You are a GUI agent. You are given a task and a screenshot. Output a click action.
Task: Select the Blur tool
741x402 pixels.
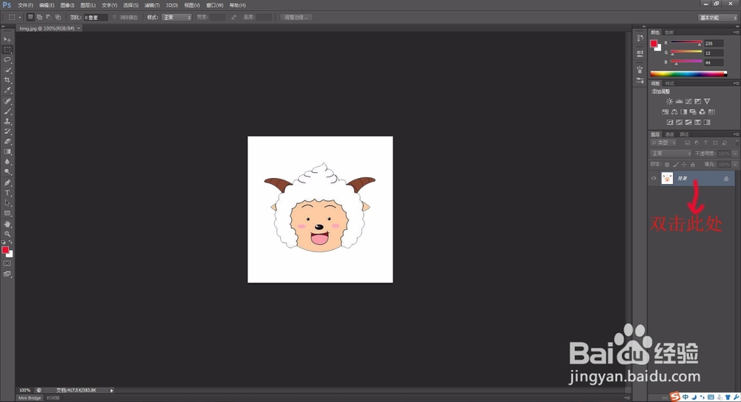7,162
